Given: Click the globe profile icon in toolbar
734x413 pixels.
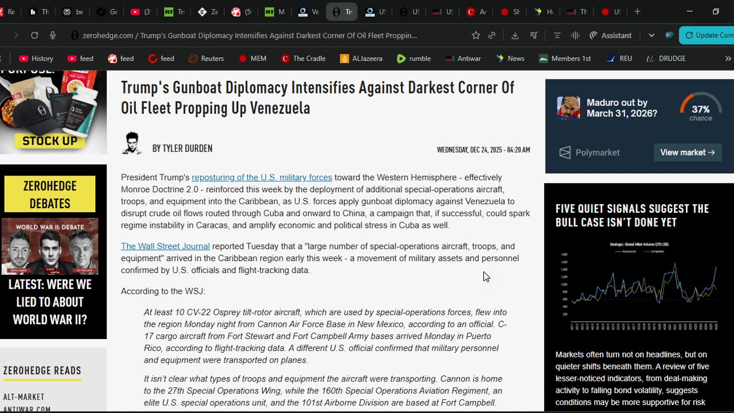Looking at the screenshot, I should pos(669,36).
